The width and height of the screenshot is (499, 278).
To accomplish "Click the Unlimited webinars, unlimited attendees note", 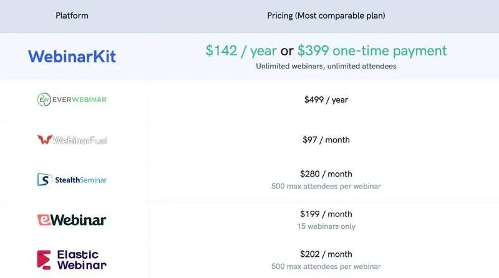I will tap(327, 66).
